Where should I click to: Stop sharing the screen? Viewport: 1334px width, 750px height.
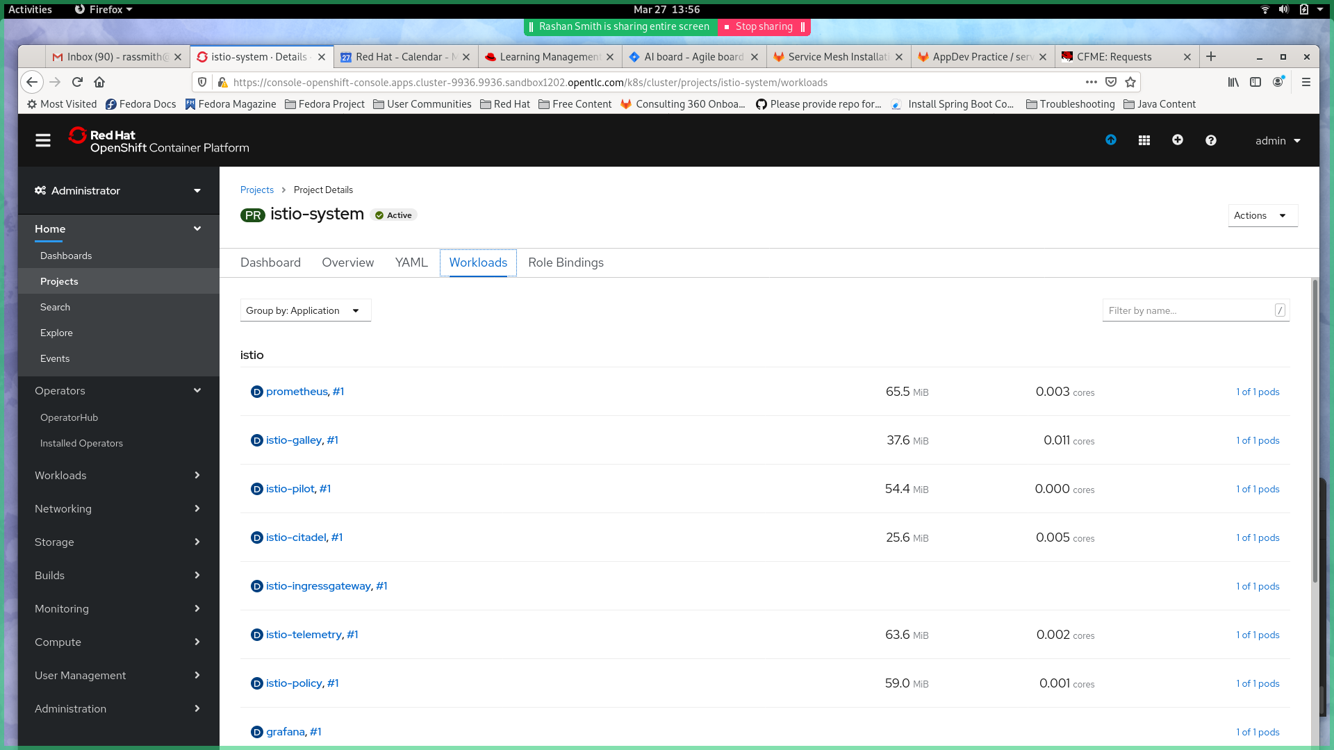pos(763,26)
